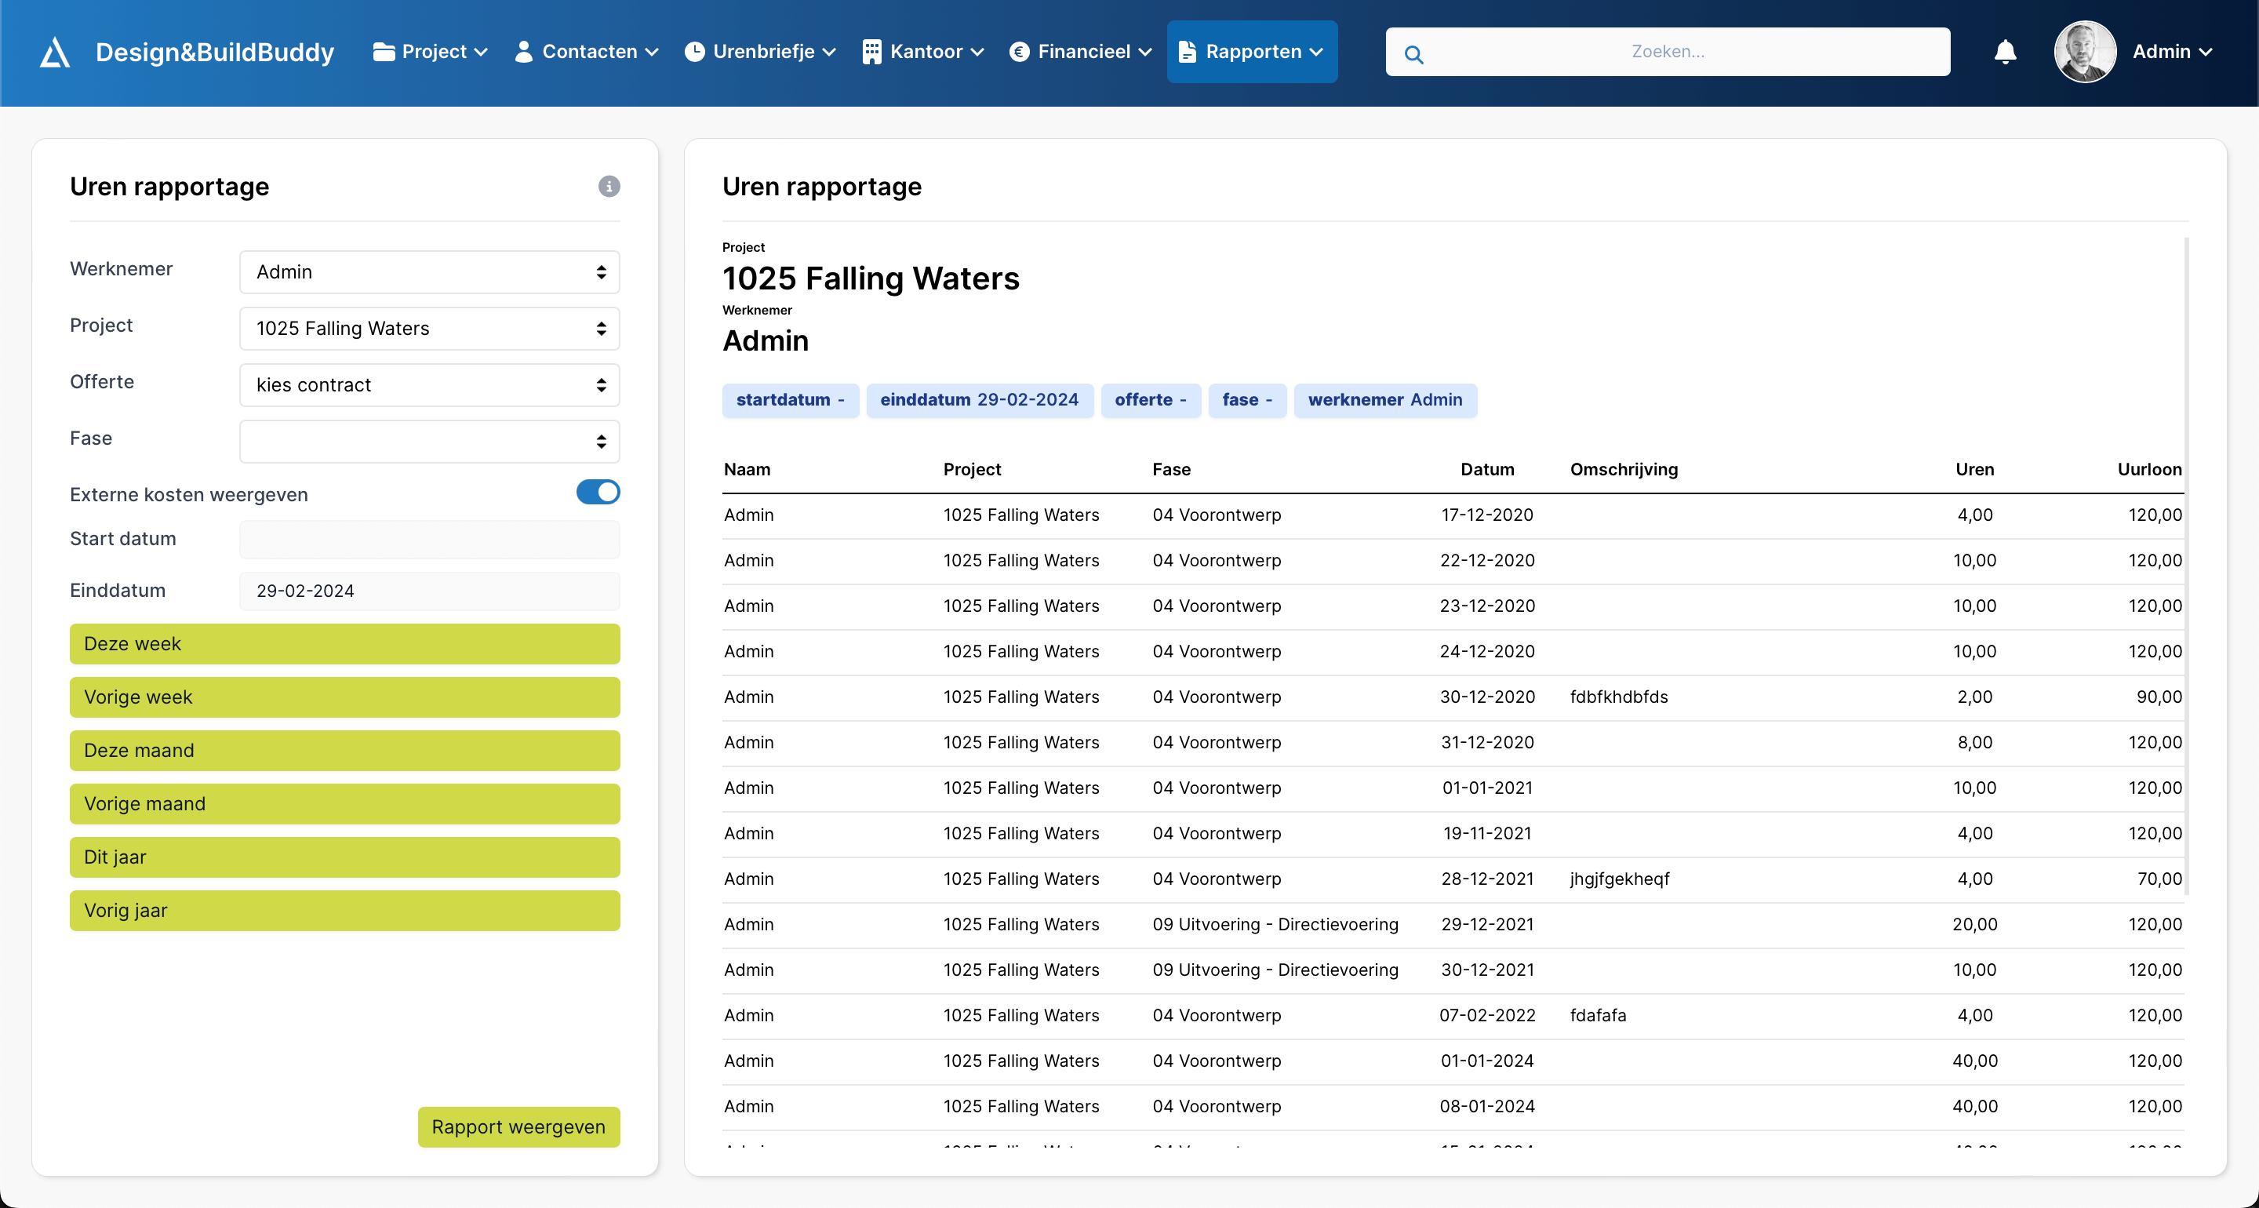Click the folder icon beside Project menu
This screenshot has height=1208, width=2259.
pyautogui.click(x=384, y=52)
